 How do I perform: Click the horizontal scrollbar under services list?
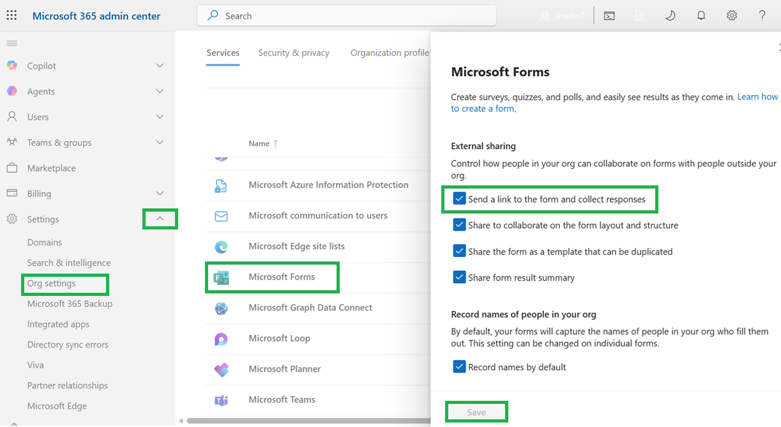308,421
